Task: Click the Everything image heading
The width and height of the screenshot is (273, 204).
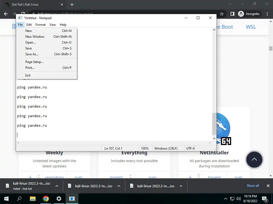Action: coord(134,153)
